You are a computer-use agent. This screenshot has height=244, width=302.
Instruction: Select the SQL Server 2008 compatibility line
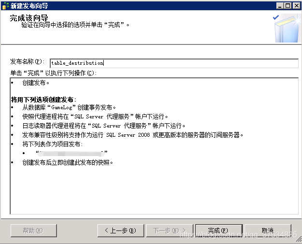[x=133, y=135]
